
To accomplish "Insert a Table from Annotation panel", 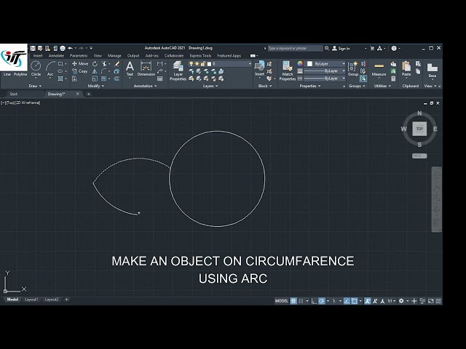I will click(160, 79).
